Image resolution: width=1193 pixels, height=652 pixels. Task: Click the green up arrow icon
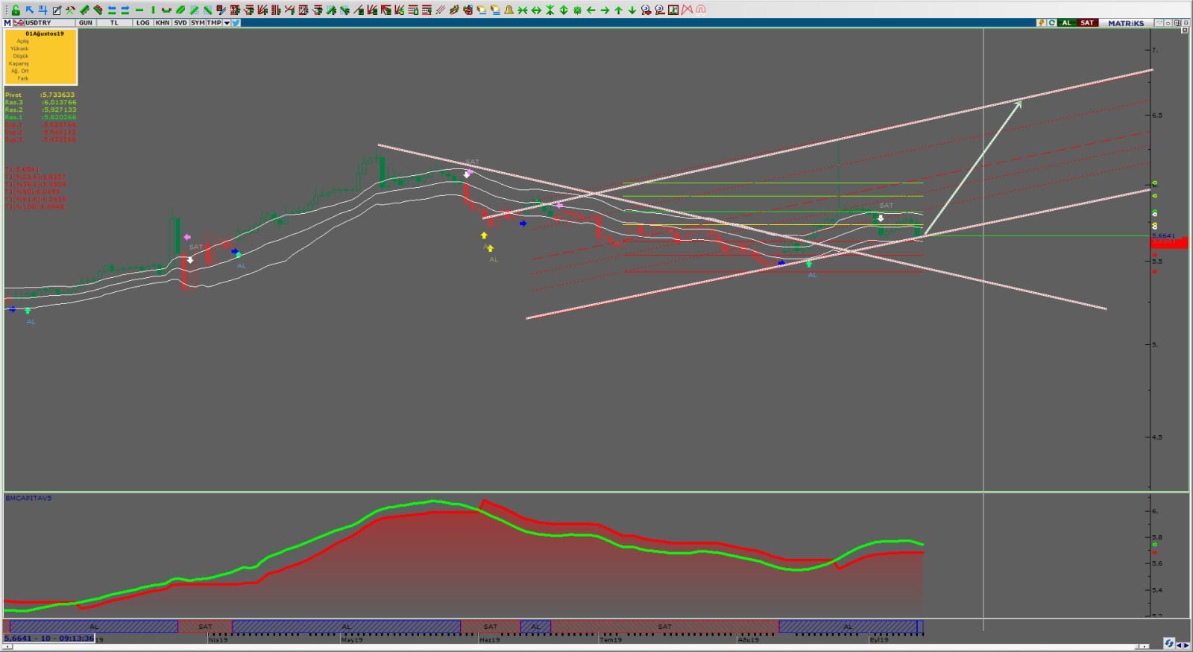[618, 10]
